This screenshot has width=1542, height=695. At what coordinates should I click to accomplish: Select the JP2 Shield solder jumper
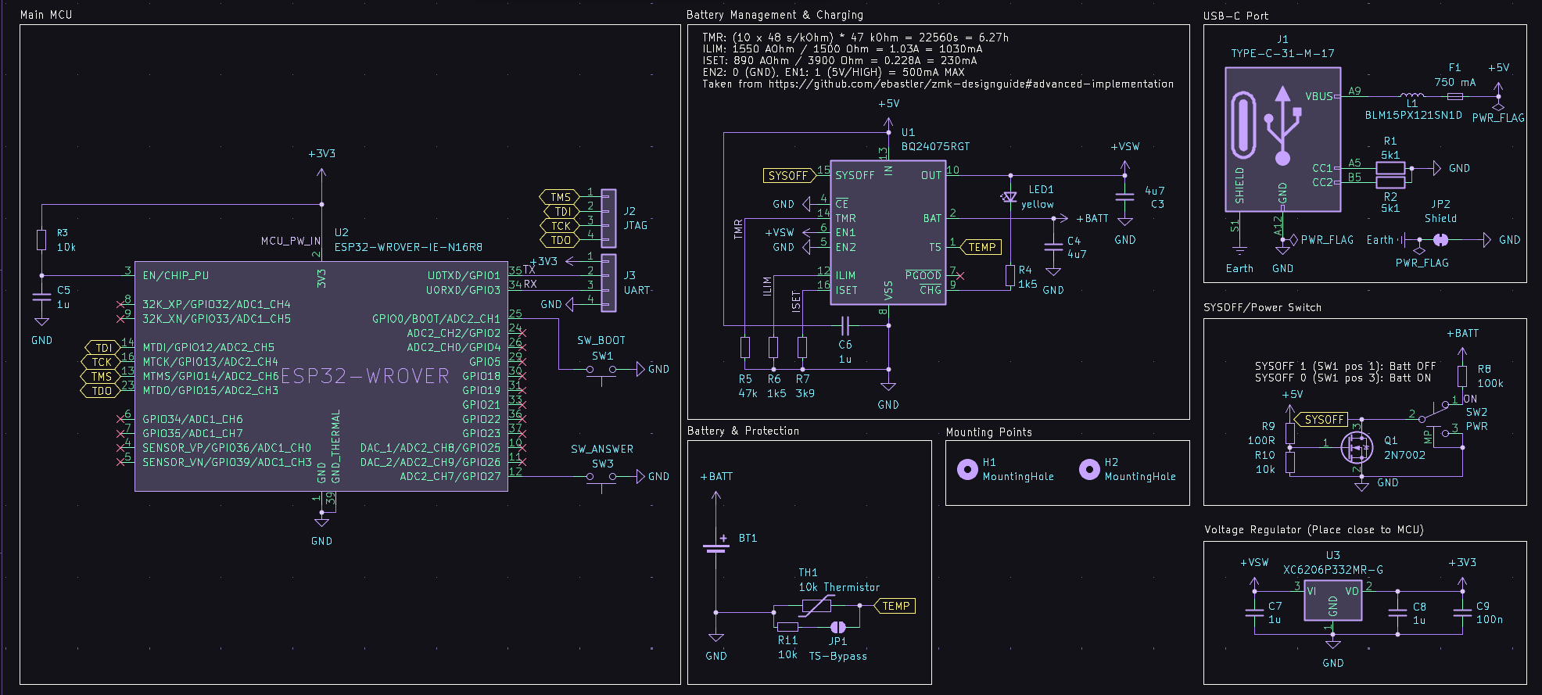pyautogui.click(x=1440, y=240)
